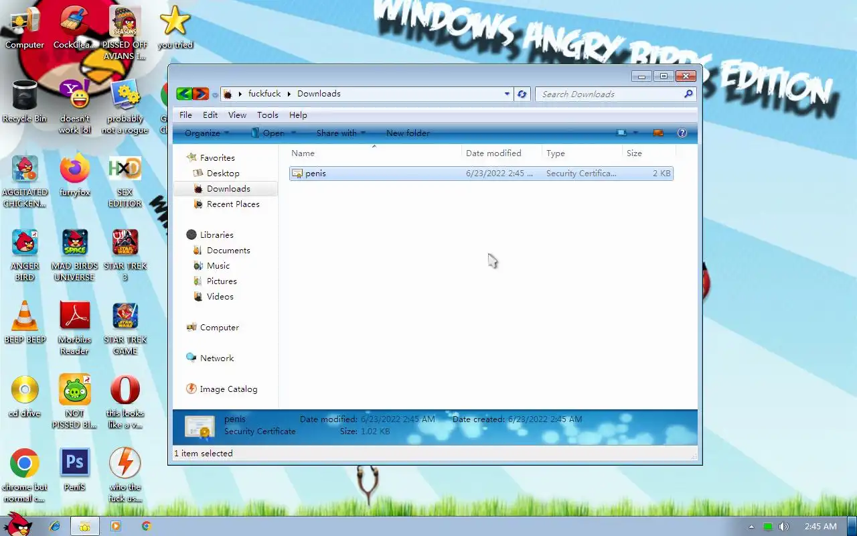Select the MAD BIRDS UNIVERSE desktop icon
Image resolution: width=857 pixels, height=536 pixels.
[x=75, y=255]
